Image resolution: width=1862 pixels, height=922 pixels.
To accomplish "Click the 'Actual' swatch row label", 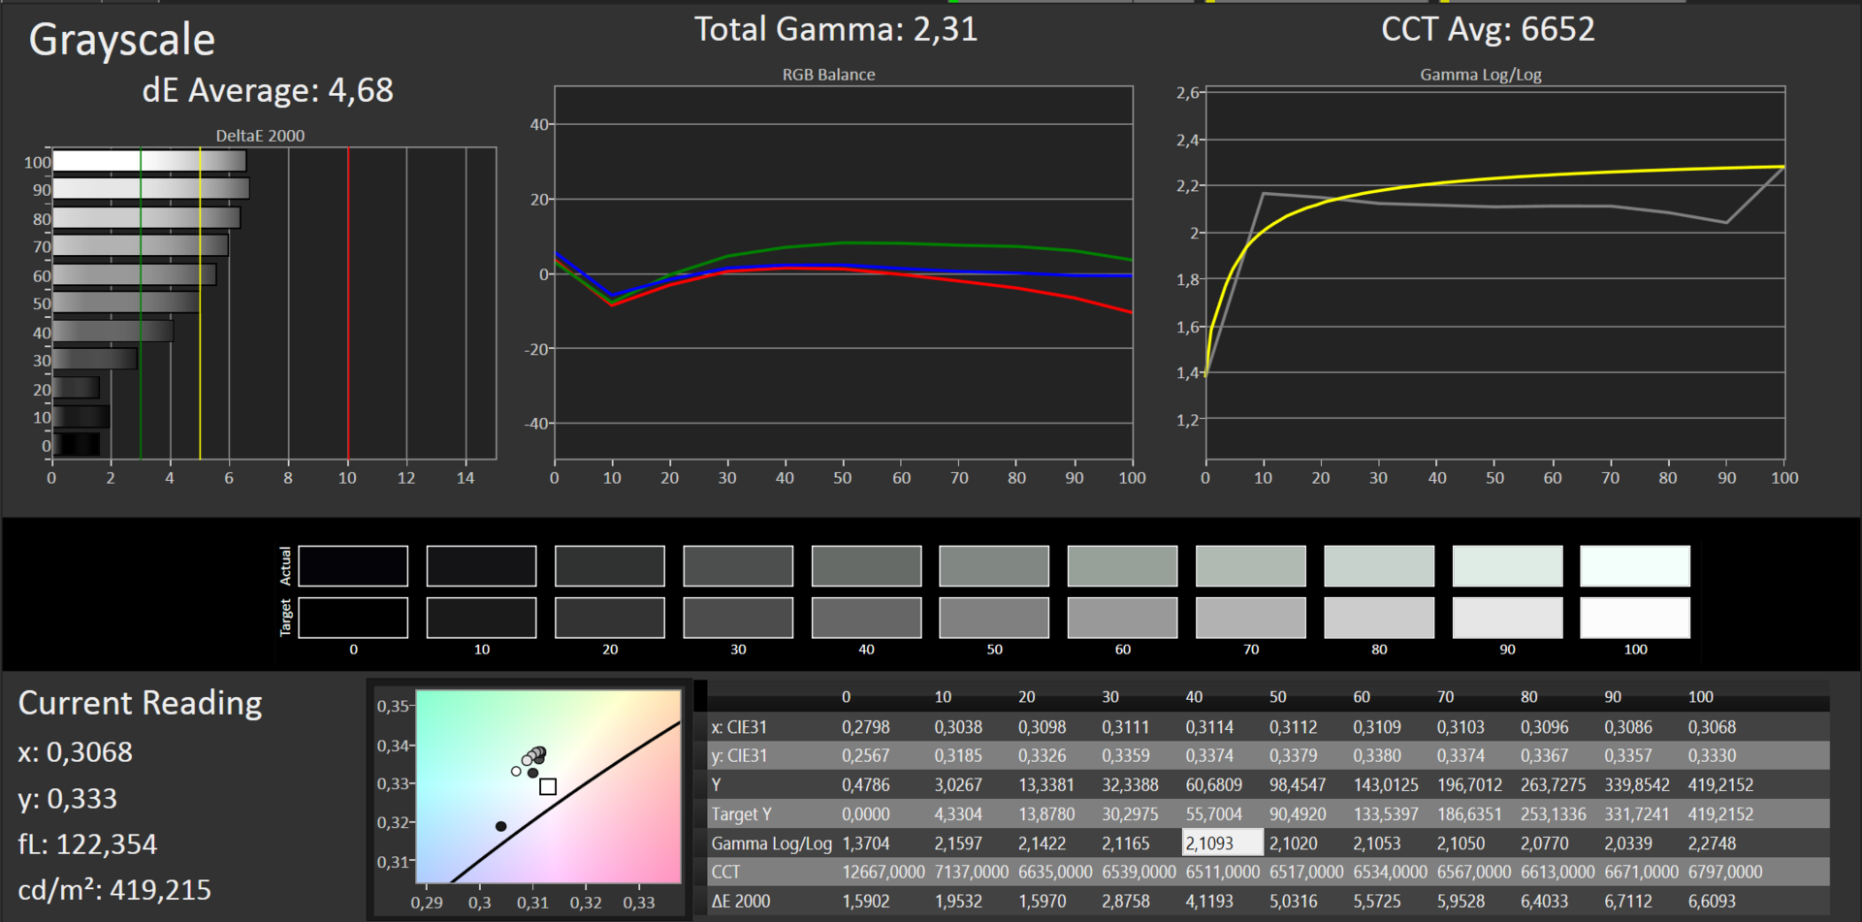I will click(x=286, y=566).
